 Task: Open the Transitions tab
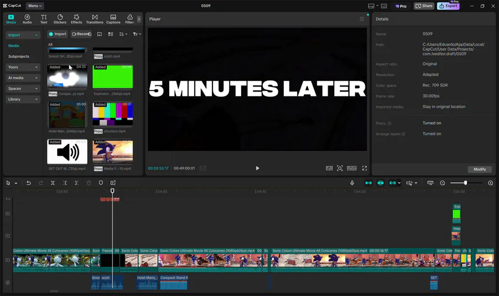[95, 19]
